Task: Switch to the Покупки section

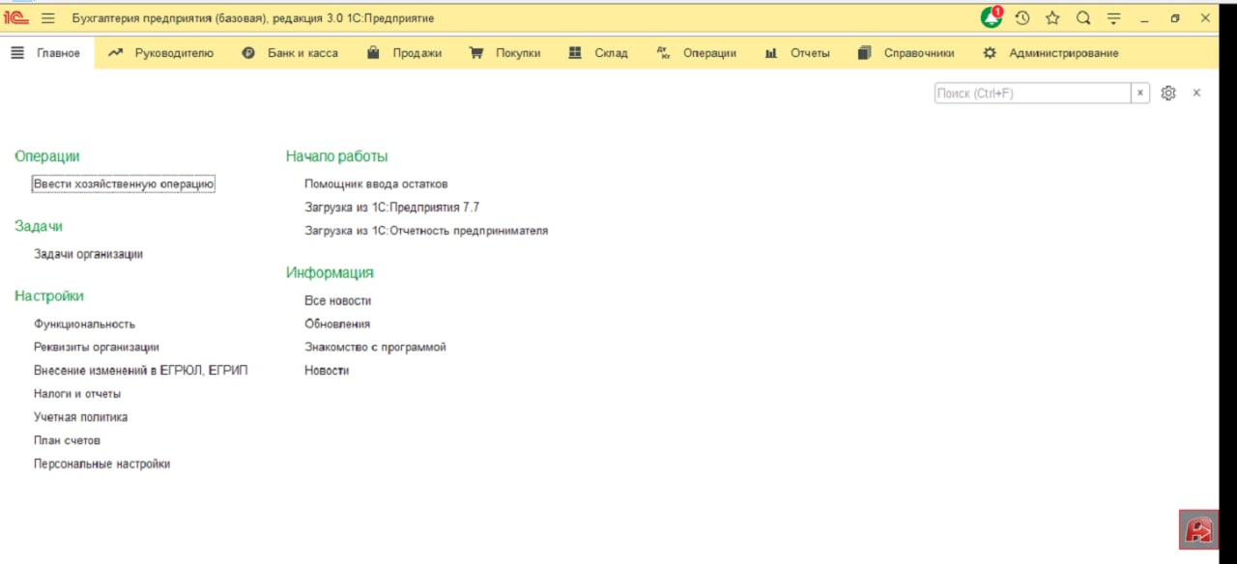Action: pos(518,53)
